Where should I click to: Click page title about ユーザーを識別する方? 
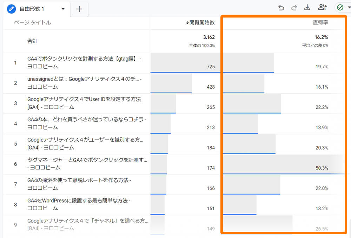(85, 144)
